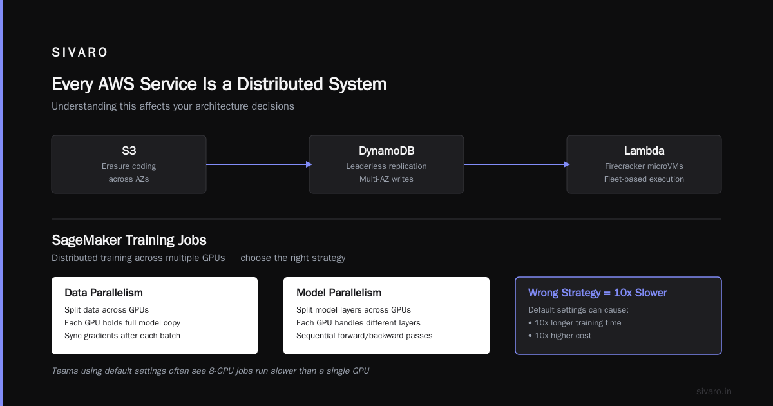Click the 'Understanding this affects your architecture decisions' subtitle
Image resolution: width=773 pixels, height=406 pixels.
(173, 106)
